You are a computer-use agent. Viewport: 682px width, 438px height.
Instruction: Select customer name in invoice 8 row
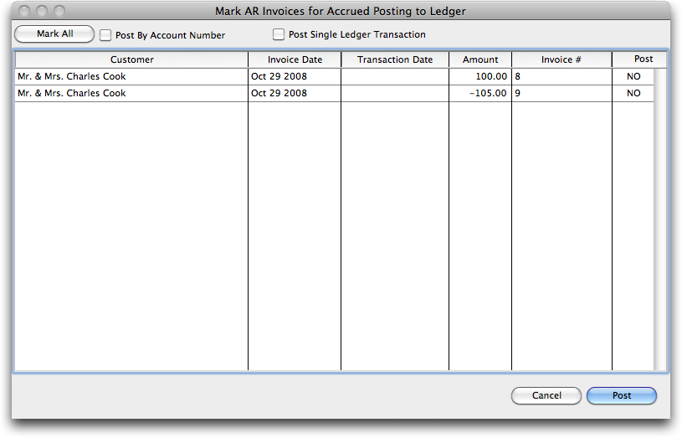click(72, 76)
